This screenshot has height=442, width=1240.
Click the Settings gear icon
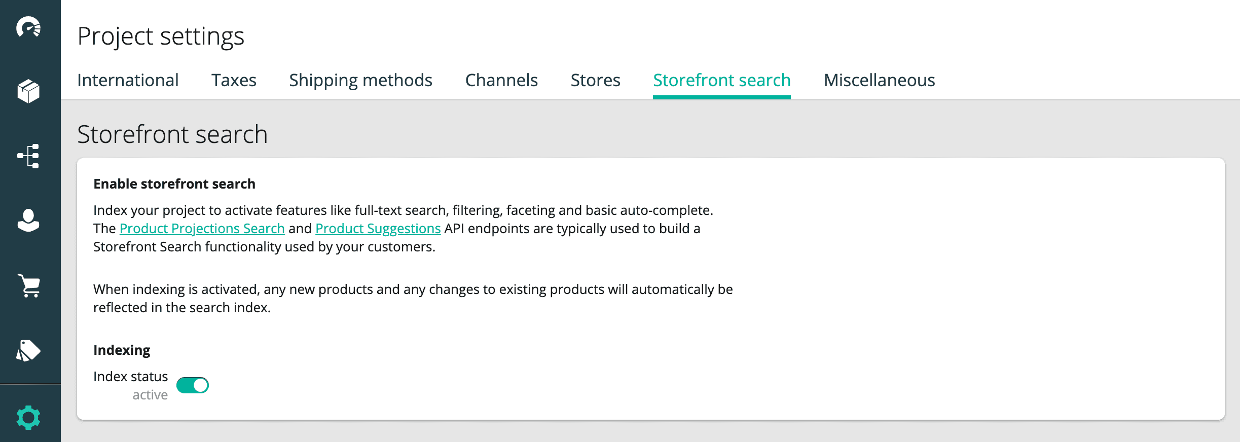(28, 418)
